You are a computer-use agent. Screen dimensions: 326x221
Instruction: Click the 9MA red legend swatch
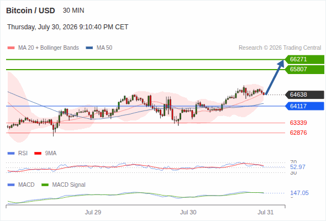click(x=38, y=154)
